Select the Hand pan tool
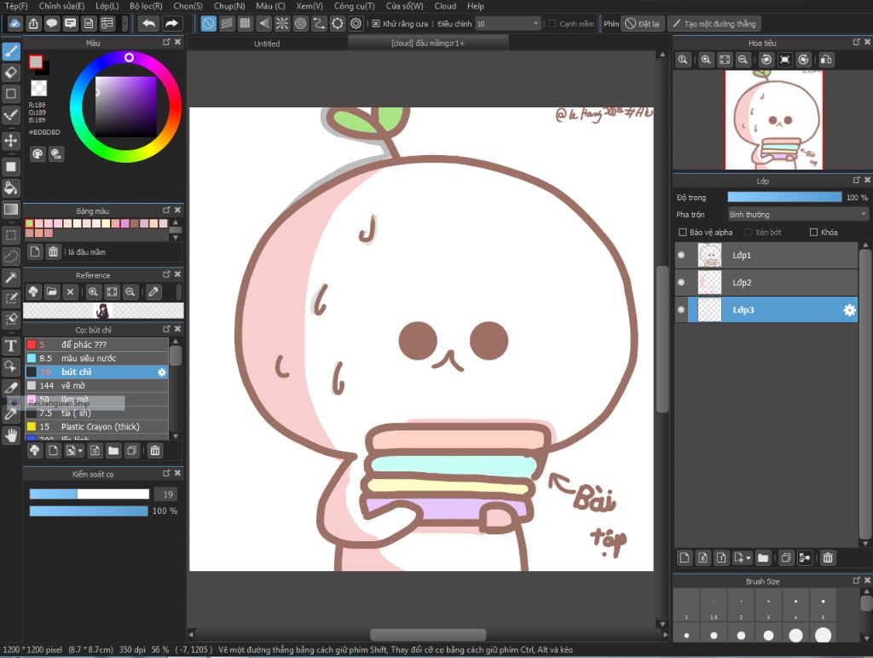The height and width of the screenshot is (658, 873). pyautogui.click(x=11, y=436)
